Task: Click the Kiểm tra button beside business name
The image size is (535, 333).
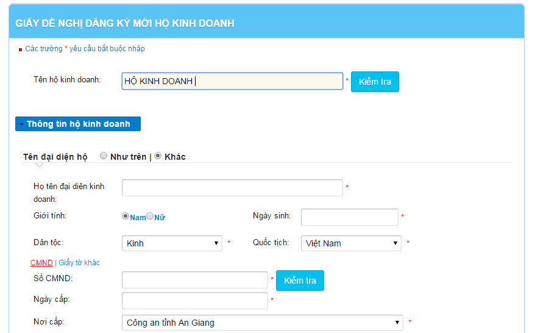Action: [x=375, y=82]
